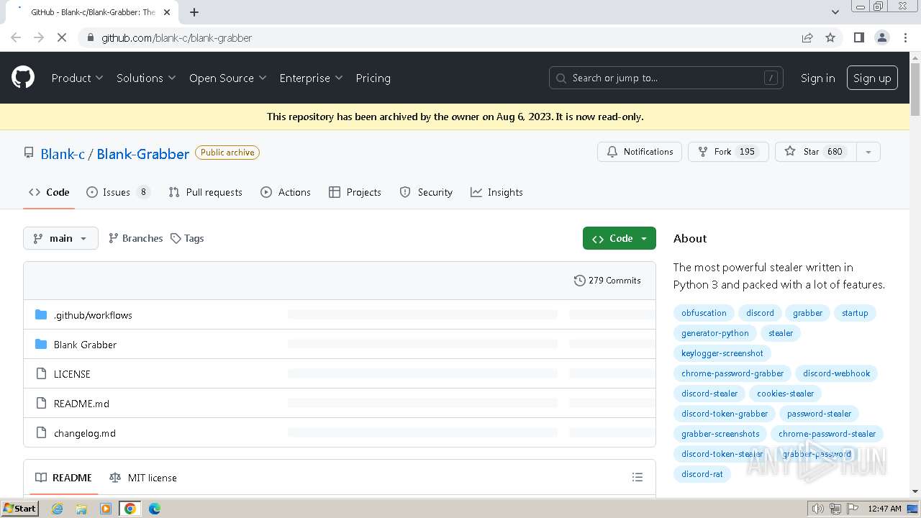Open the browser side panel icon
The width and height of the screenshot is (921, 518).
858,37
